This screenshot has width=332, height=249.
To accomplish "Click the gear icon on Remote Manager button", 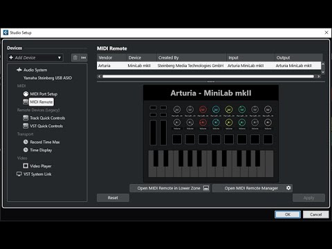I will [x=288, y=188].
